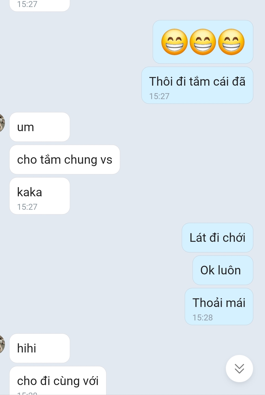265x395 pixels.
Task: Tap the "hihi" message bubble
Action: [x=40, y=348]
